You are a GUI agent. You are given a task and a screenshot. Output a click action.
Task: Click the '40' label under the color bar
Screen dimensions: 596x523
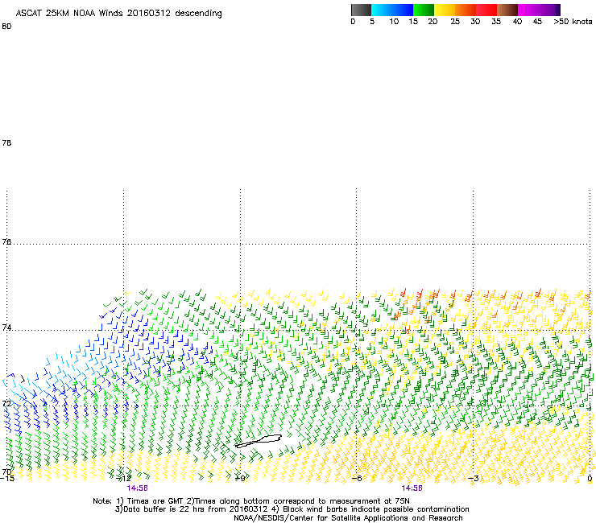517,22
